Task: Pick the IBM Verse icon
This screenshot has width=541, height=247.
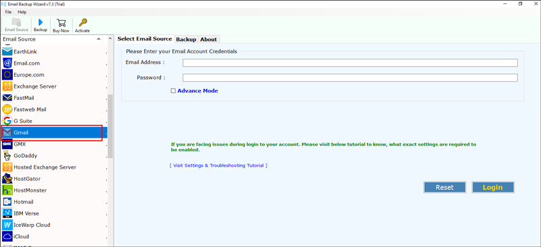Action: [7, 213]
